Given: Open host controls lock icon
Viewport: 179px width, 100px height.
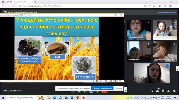Looking at the screenshot, I should [174, 91].
